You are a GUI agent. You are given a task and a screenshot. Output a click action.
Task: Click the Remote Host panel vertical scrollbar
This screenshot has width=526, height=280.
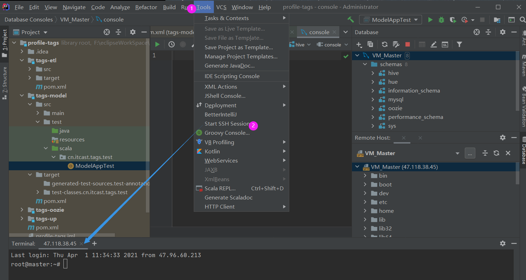coord(517,173)
